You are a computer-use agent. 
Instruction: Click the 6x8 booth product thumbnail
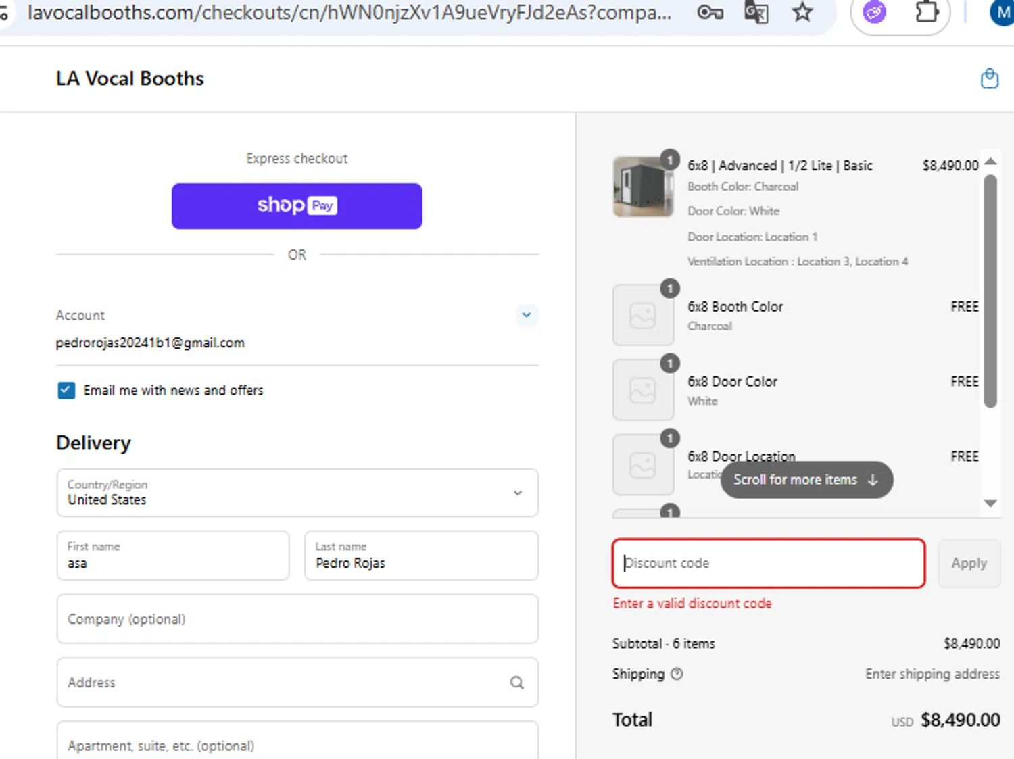tap(643, 187)
